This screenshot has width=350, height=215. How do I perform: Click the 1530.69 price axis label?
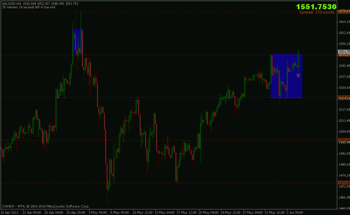click(x=344, y=88)
